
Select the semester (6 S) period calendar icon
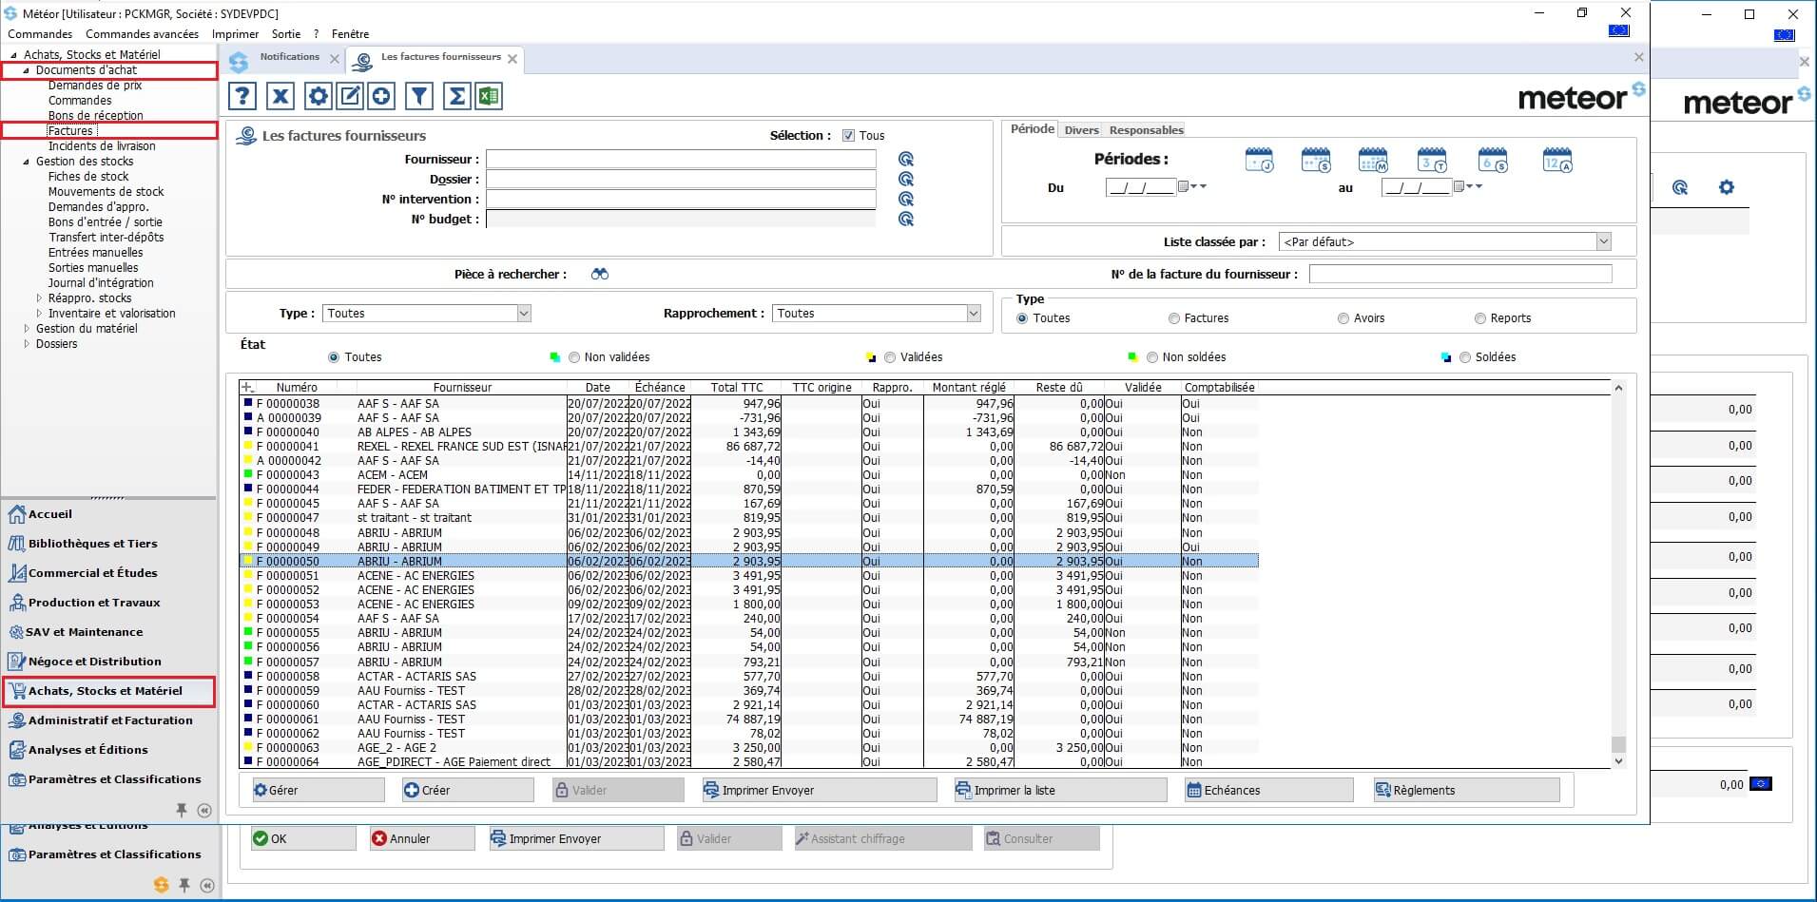[x=1493, y=160]
